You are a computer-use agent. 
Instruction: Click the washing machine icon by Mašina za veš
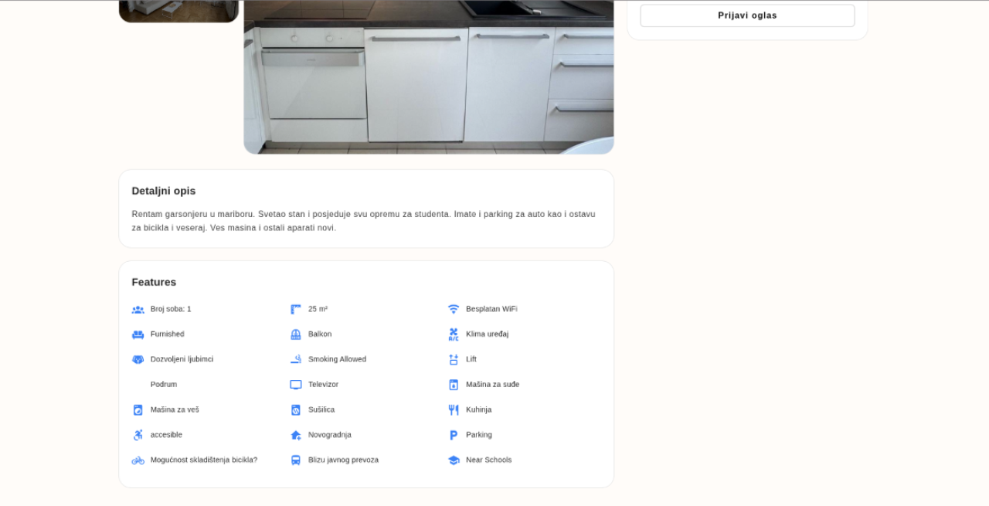(138, 410)
